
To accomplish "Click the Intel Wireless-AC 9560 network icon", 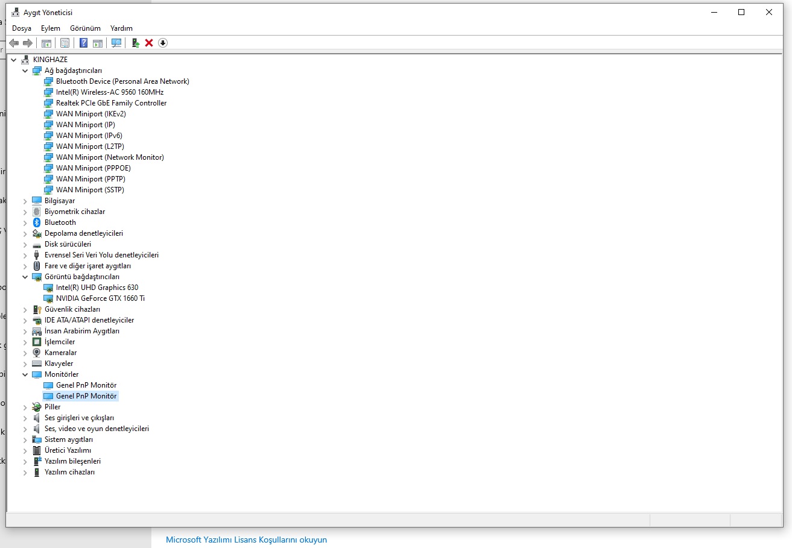I will coord(48,92).
